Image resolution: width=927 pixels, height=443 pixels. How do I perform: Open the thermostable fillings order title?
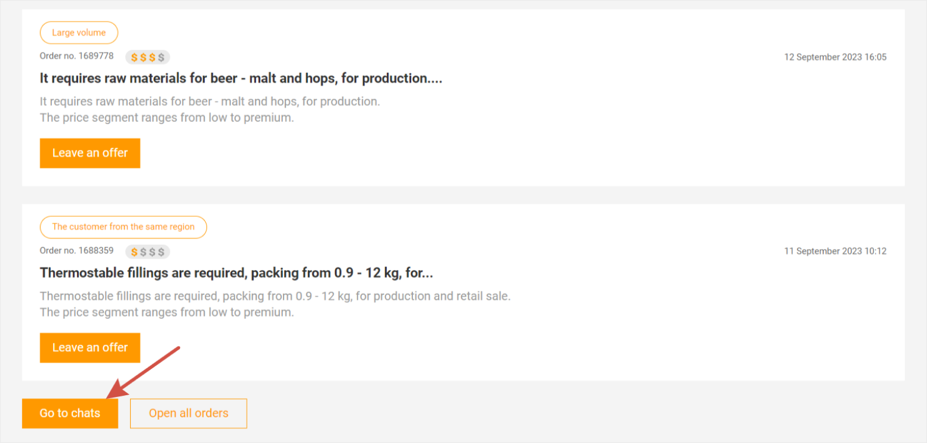point(236,273)
